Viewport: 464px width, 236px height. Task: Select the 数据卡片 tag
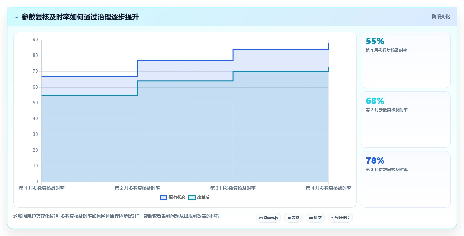(x=340, y=218)
